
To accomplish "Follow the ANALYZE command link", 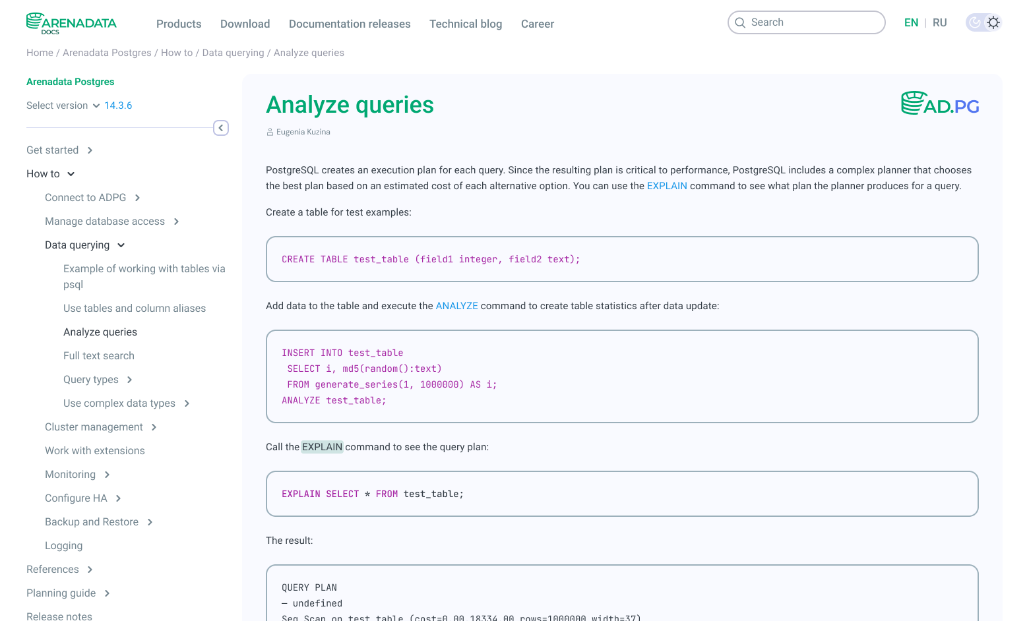I will 456,306.
